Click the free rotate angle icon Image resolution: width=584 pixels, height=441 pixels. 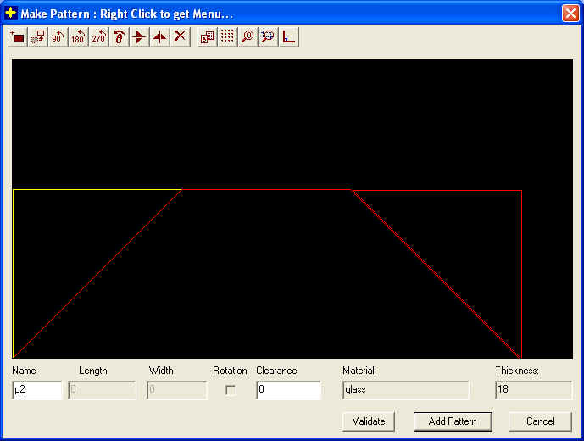point(119,36)
